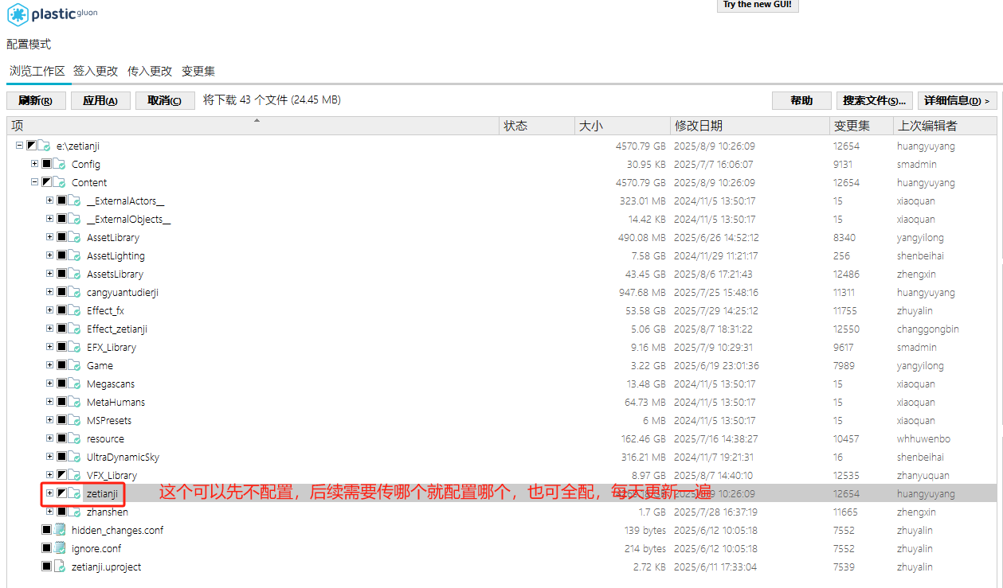
Task: Click the EFX_Library folder icon
Action: (x=74, y=348)
